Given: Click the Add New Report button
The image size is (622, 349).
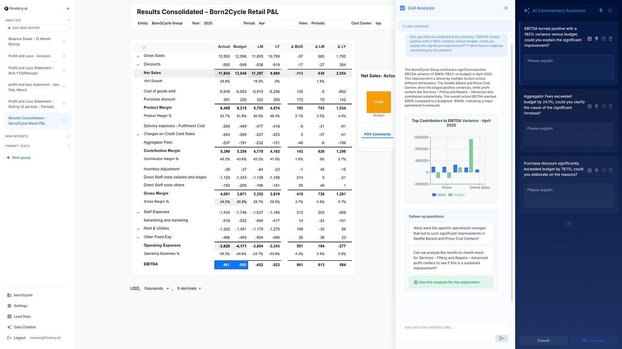Looking at the screenshot, I should click(x=38, y=28).
